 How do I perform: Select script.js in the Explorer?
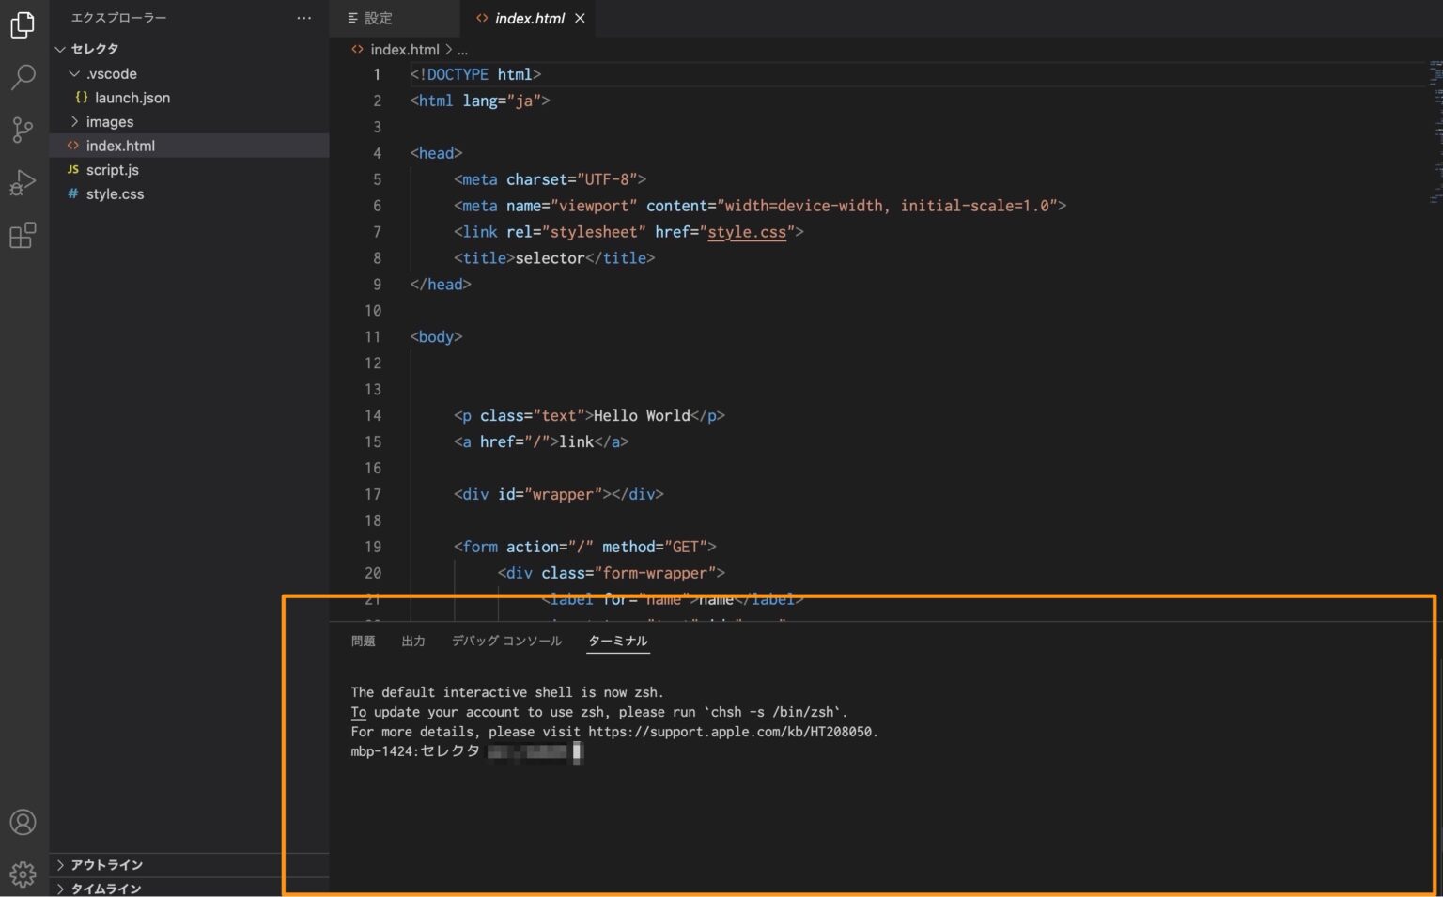(x=112, y=170)
